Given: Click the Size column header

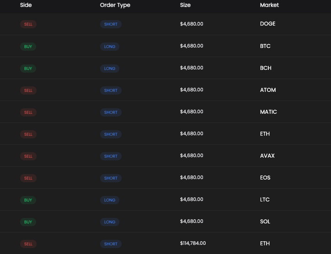Looking at the screenshot, I should 185,5.
